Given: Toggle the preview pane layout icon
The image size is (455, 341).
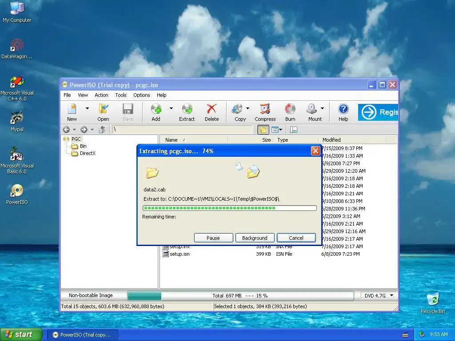Looking at the screenshot, I should coord(294,130).
